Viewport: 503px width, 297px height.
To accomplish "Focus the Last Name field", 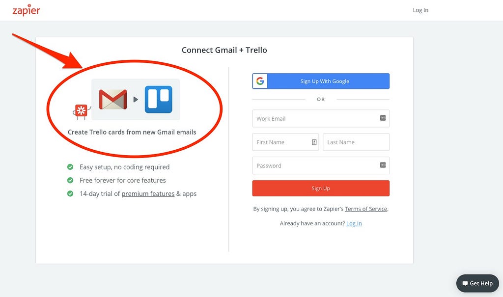I will [x=356, y=142].
